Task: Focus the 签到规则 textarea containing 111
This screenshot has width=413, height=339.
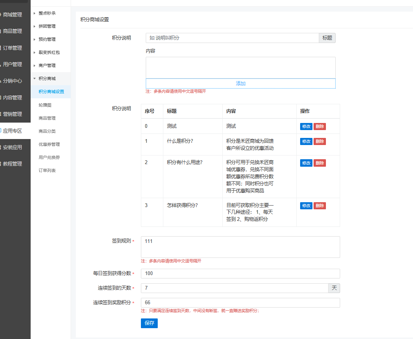Action: coord(240,247)
